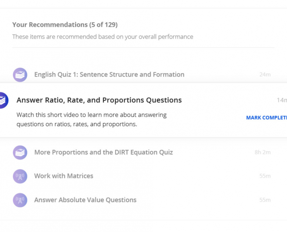The image size is (287, 232).
Task: Click the 55m duration beside Work with Matrices
Action: tap(265, 176)
